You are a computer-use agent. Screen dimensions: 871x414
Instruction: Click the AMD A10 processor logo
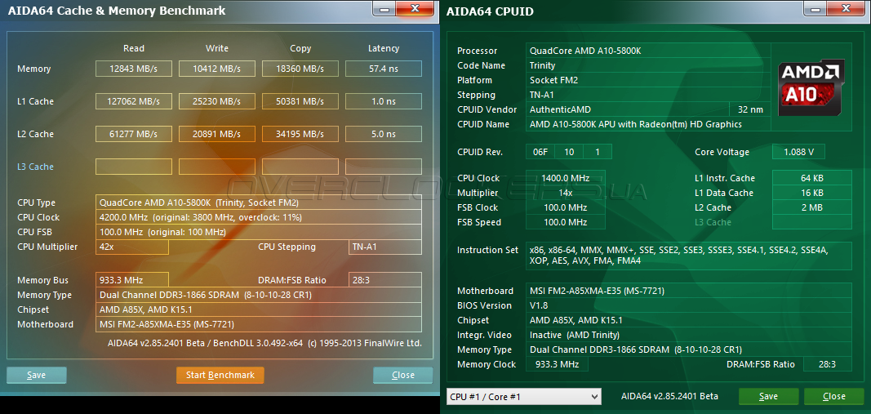tap(811, 88)
